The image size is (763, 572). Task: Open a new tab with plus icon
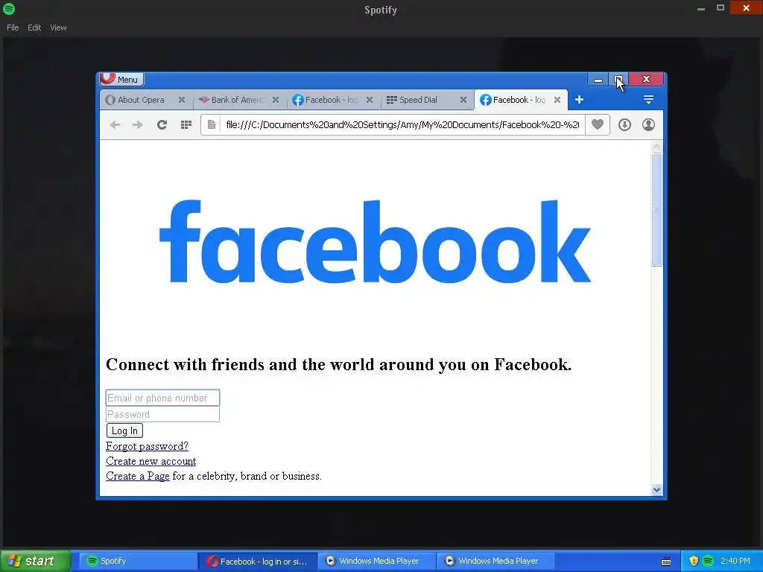579,100
